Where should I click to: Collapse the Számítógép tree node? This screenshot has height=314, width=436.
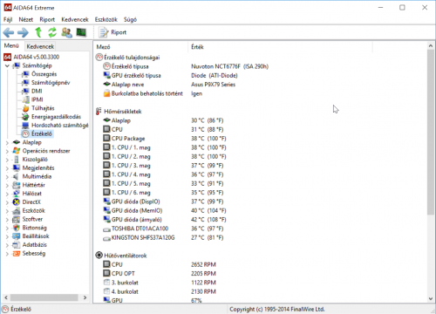tap(7, 65)
